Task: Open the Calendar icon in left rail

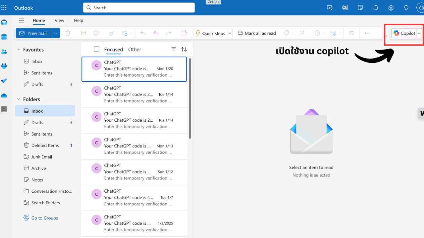Action: 4,37
